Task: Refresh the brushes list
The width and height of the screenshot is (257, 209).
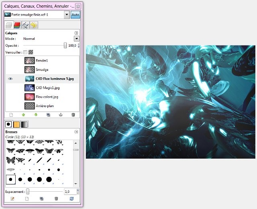Action: (71, 199)
